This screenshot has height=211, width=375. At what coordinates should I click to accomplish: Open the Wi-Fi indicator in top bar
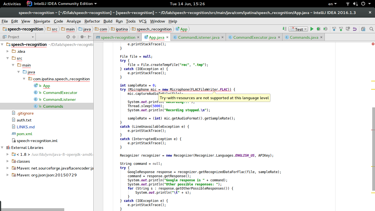tap(348, 4)
